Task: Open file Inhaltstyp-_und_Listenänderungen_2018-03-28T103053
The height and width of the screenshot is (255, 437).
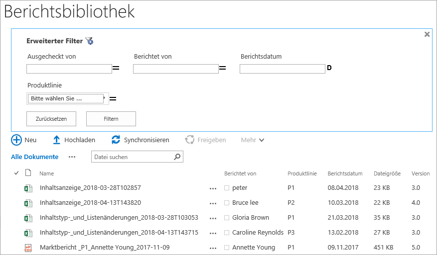Action: [x=119, y=217]
